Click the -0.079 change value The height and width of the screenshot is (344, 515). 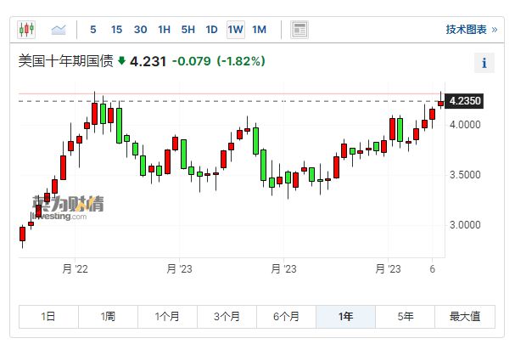pyautogui.click(x=192, y=61)
